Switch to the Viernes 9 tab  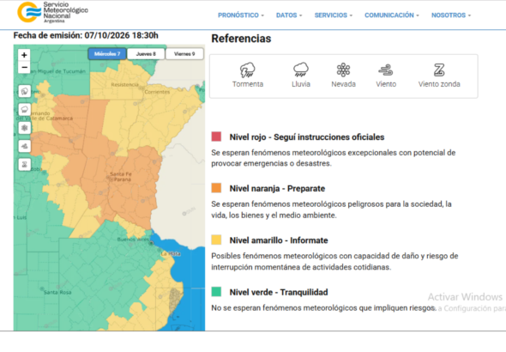click(184, 54)
